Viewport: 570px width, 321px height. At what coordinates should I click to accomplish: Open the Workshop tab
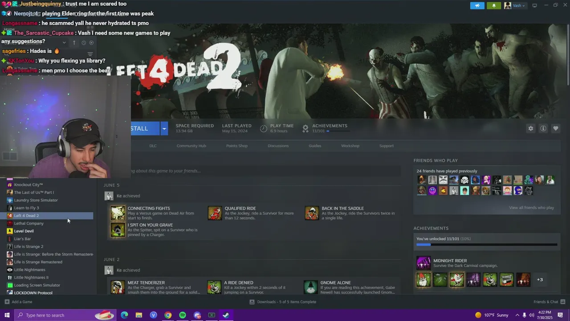350,146
